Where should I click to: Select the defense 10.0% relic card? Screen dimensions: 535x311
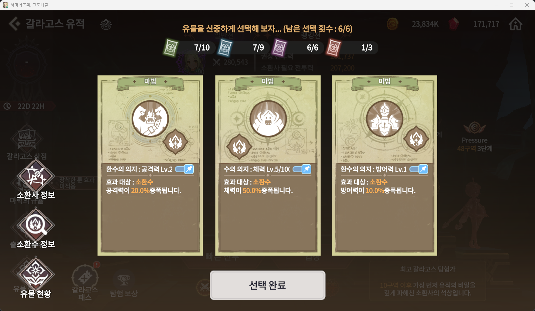coord(384,166)
